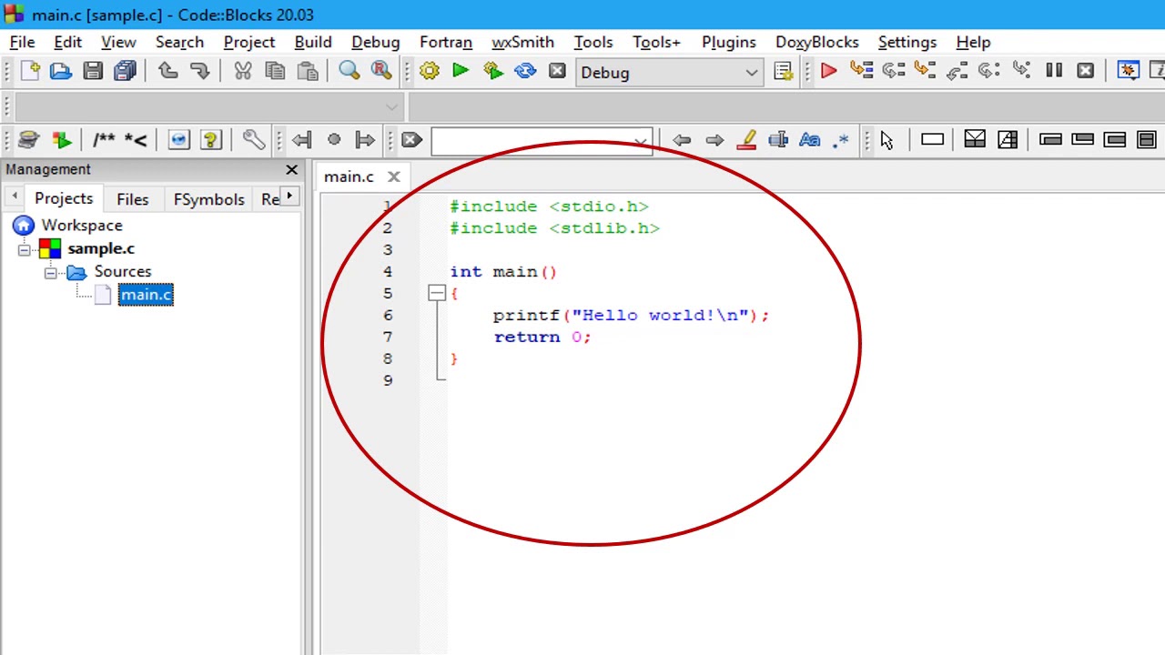Open the Settings menu
This screenshot has height=655, width=1165.
pos(907,42)
